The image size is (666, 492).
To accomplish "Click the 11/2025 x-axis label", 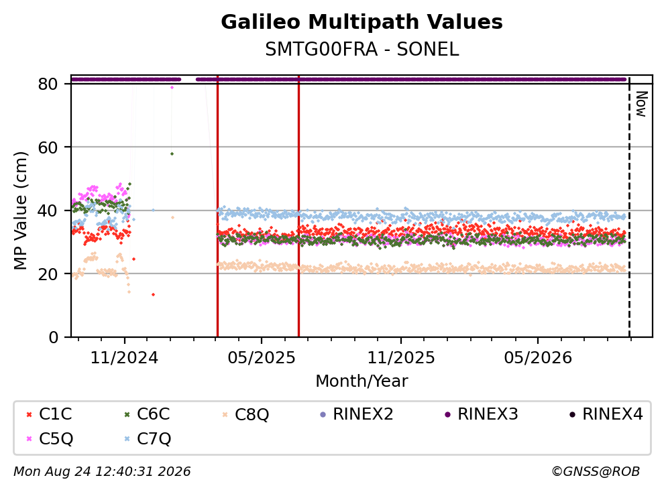I will click(x=401, y=358).
